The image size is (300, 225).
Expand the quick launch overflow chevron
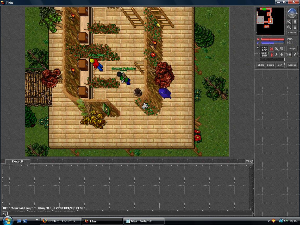(x=37, y=220)
